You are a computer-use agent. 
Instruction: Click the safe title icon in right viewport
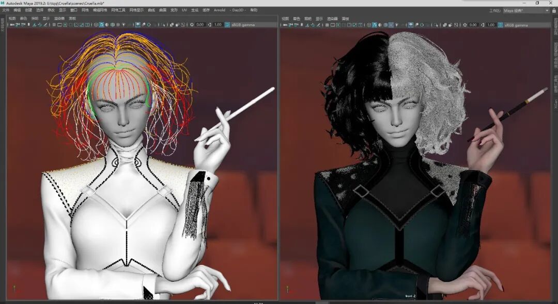[360, 25]
